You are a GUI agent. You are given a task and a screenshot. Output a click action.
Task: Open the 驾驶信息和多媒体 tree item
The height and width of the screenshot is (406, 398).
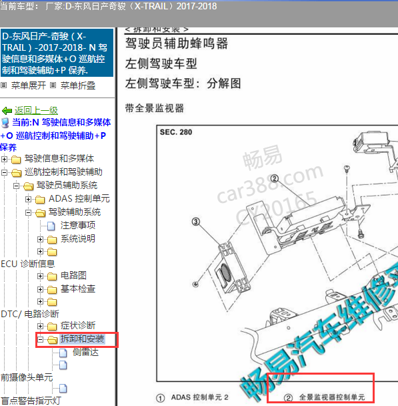[x=59, y=158]
